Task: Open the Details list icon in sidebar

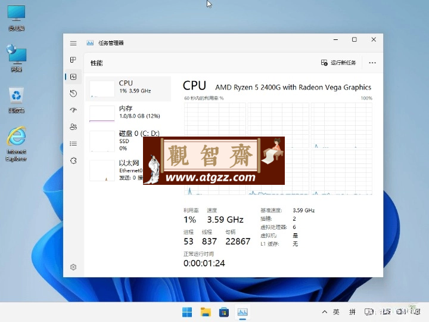Action: tap(73, 144)
